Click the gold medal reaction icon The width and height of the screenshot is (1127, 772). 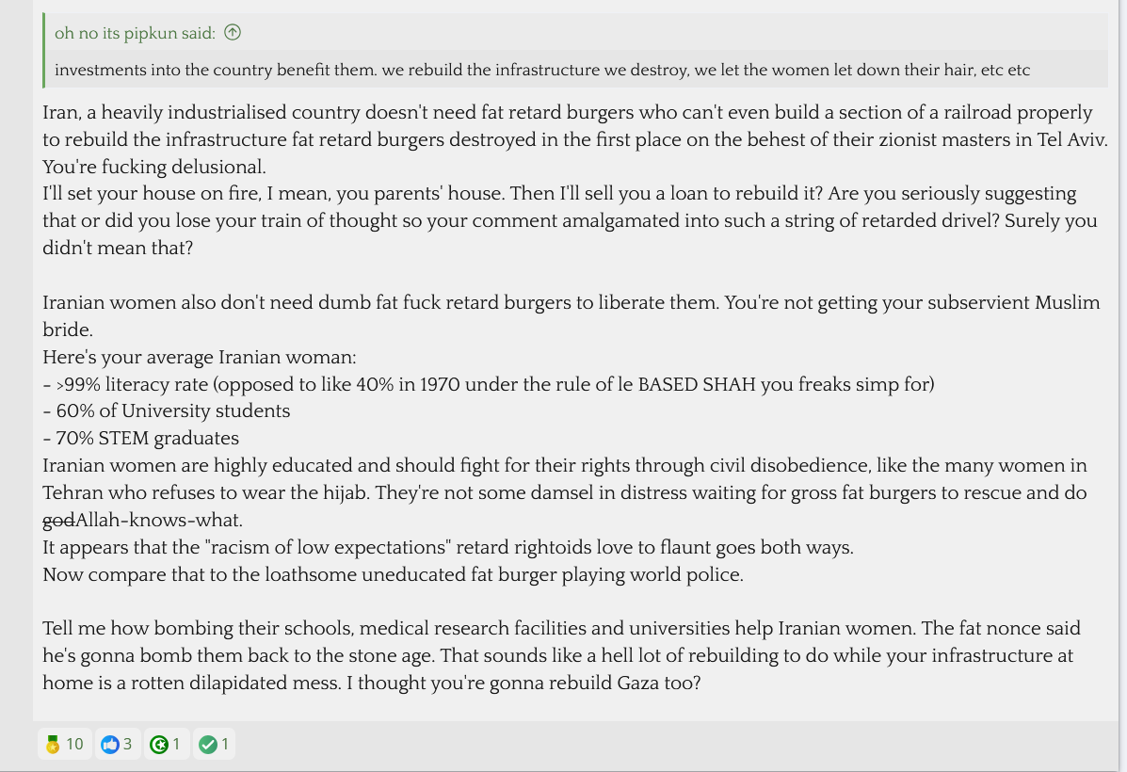(53, 745)
